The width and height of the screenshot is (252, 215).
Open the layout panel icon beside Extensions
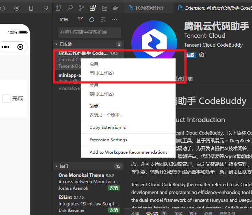[105, 8]
